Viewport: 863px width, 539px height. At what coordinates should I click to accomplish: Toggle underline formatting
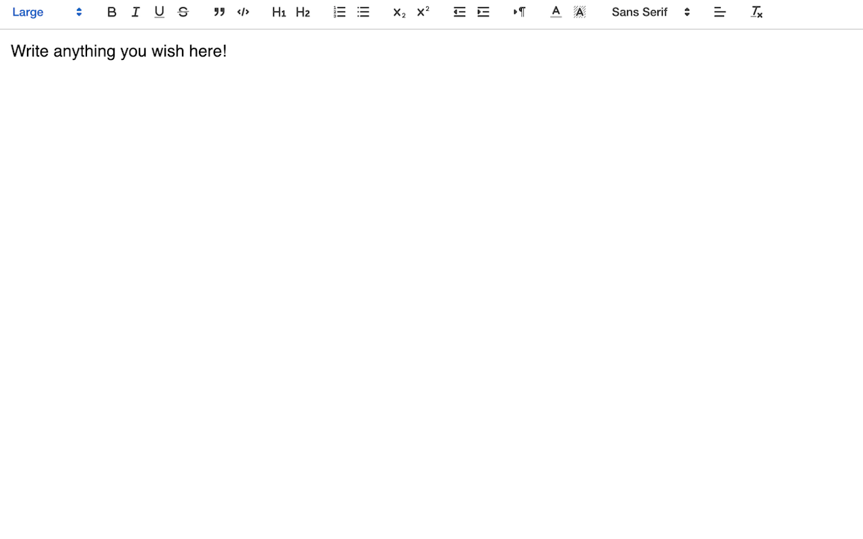(159, 12)
